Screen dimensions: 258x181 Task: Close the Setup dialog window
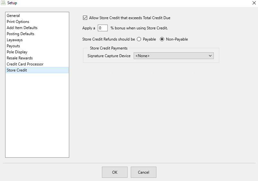pyautogui.click(x=254, y=3)
